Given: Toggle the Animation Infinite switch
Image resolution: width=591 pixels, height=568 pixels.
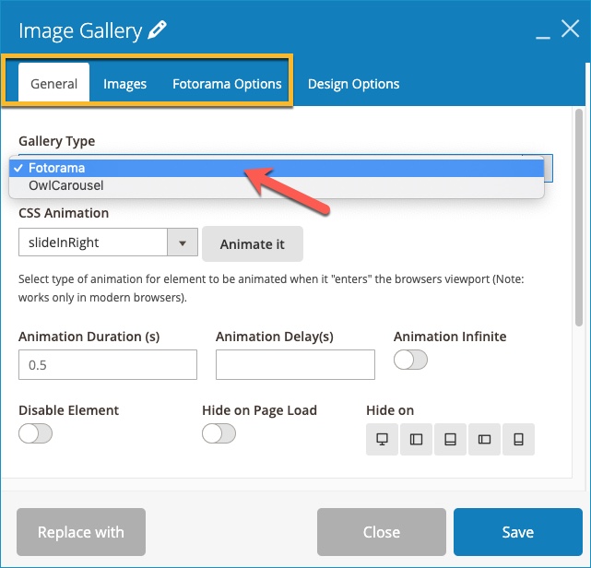Looking at the screenshot, I should pos(410,360).
